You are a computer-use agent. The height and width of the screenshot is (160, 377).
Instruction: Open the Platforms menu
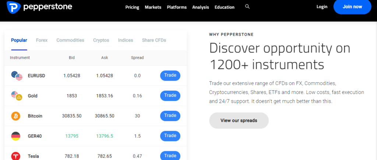pos(177,7)
